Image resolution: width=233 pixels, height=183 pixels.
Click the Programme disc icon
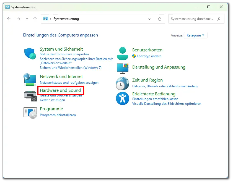click(x=30, y=113)
